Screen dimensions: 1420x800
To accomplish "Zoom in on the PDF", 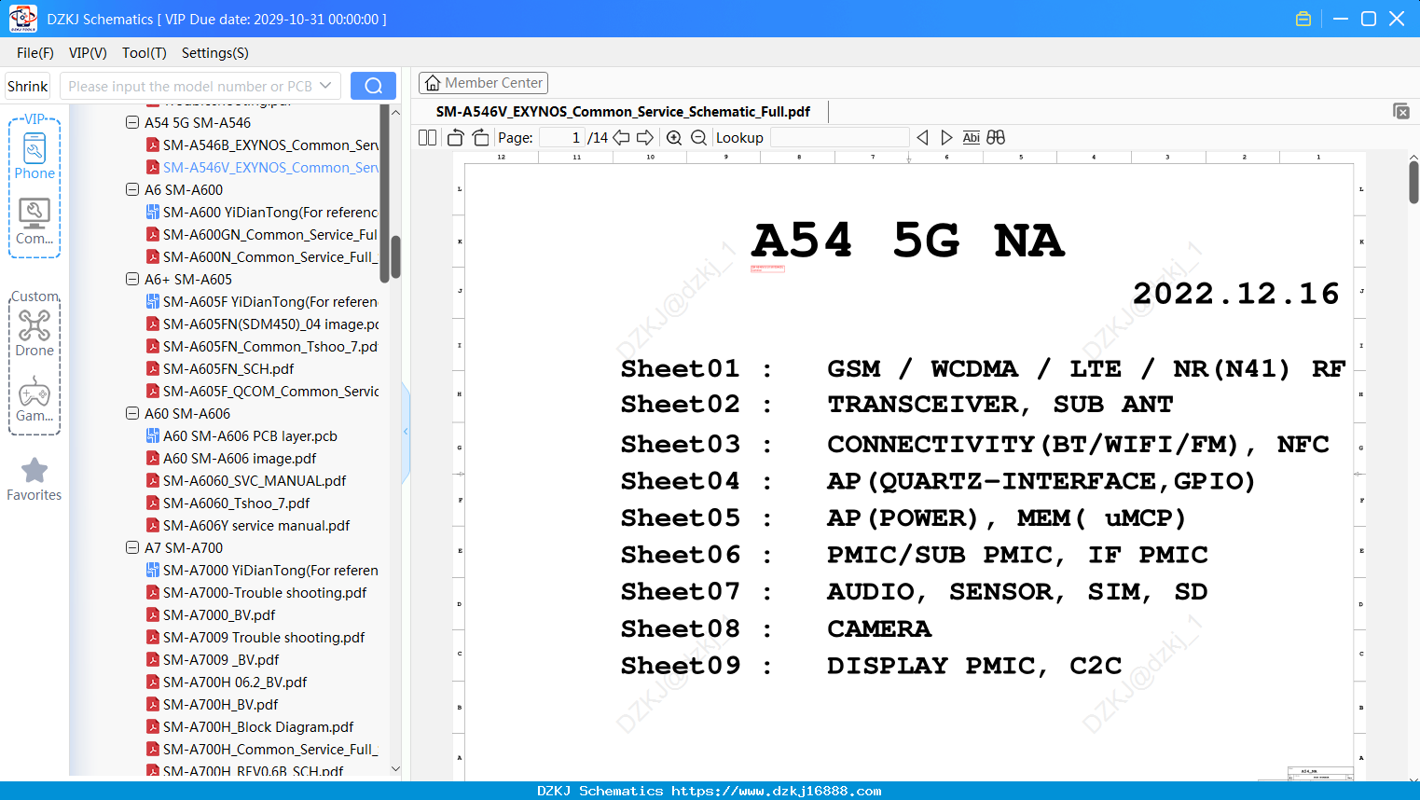I will tap(674, 138).
